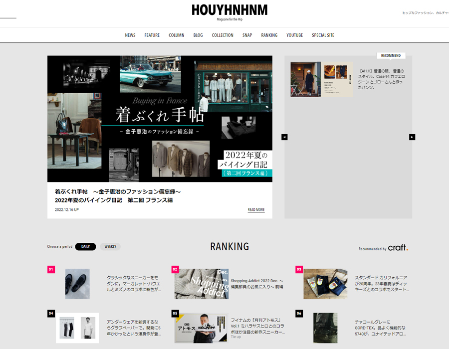449x349 pixels.
Task: Navigate to the COLLECTION page
Action: pyautogui.click(x=223, y=35)
